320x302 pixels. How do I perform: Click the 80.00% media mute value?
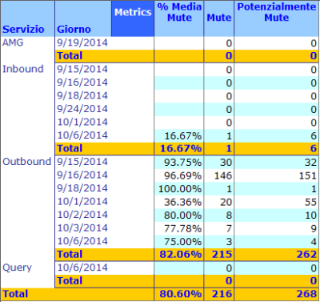(x=182, y=215)
